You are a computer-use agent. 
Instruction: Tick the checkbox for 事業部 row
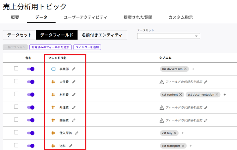click(16, 69)
